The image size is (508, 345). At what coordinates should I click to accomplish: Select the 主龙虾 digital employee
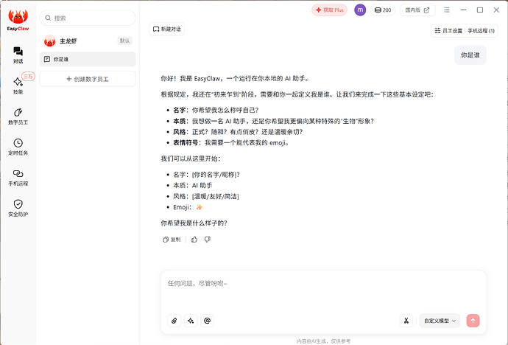pos(88,41)
